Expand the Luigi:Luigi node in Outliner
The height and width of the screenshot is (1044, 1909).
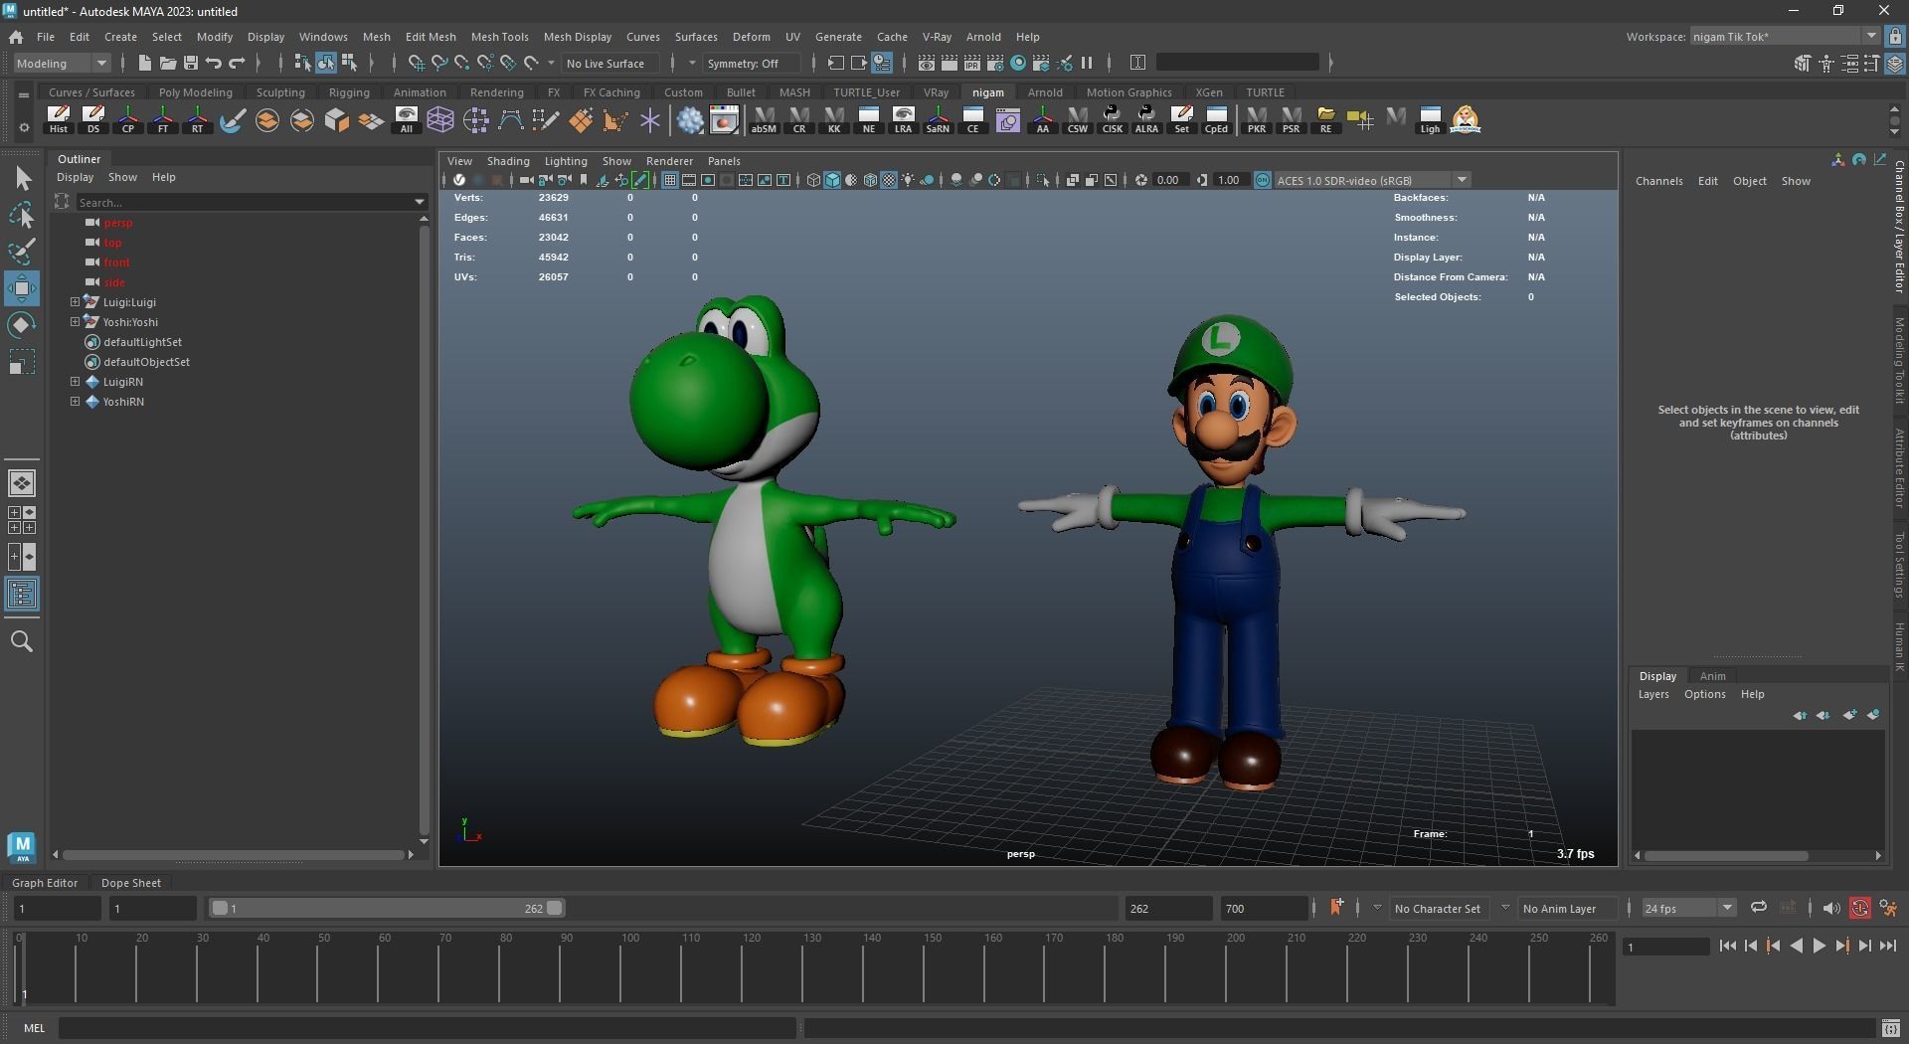click(75, 302)
